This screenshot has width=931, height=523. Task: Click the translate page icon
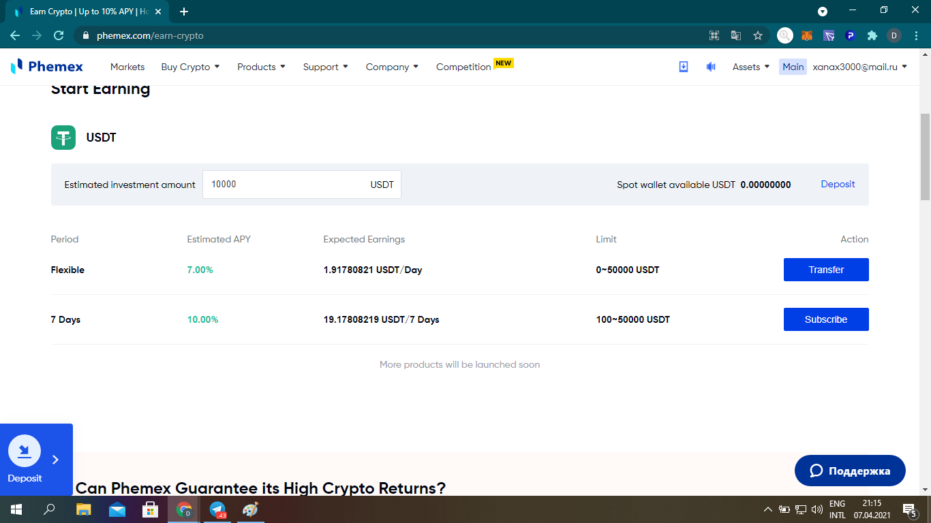point(736,35)
